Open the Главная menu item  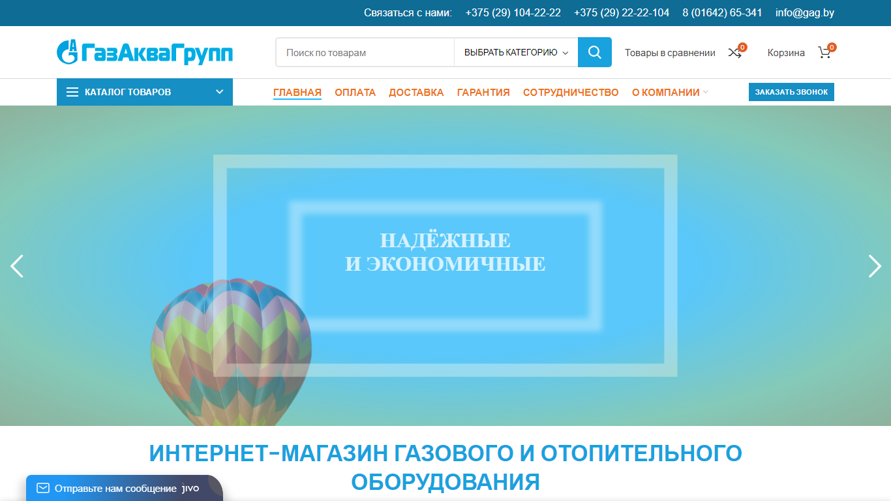point(297,93)
